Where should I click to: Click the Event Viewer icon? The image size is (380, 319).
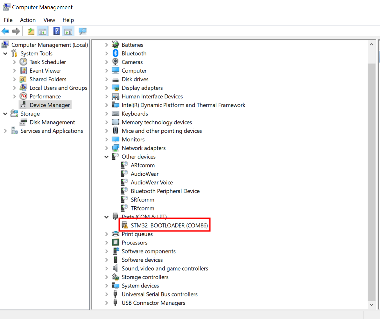[x=23, y=71]
